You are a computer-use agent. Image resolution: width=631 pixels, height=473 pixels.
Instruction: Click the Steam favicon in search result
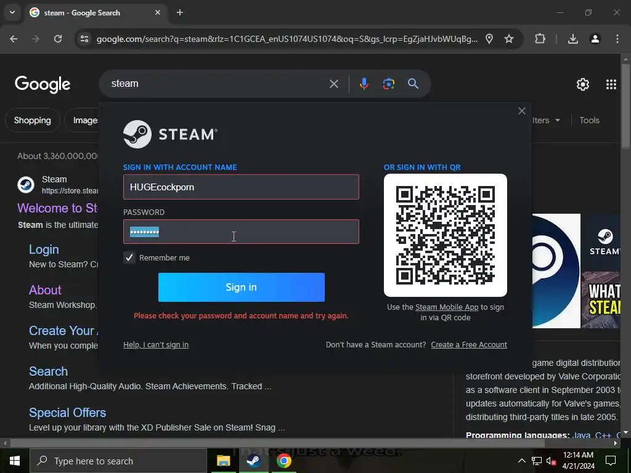pos(26,185)
